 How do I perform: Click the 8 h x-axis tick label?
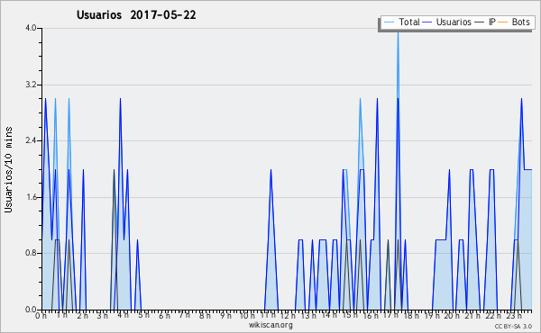[x=205, y=316]
